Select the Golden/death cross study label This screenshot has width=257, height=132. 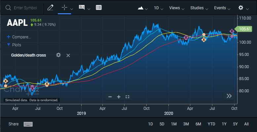pos(28,55)
